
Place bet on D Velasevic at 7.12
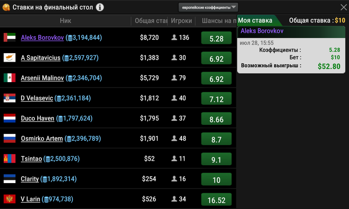[x=216, y=99]
